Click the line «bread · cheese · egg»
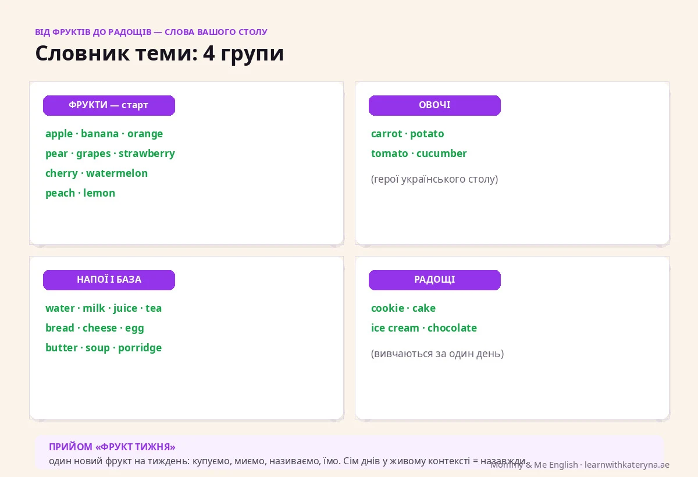Screen dimensions: 698x477 pos(95,328)
